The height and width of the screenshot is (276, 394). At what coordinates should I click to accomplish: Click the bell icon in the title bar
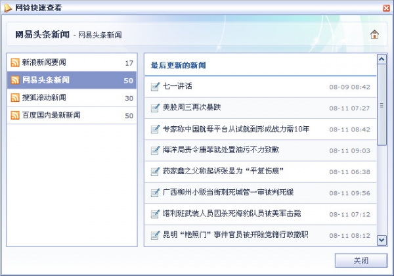(x=8, y=8)
